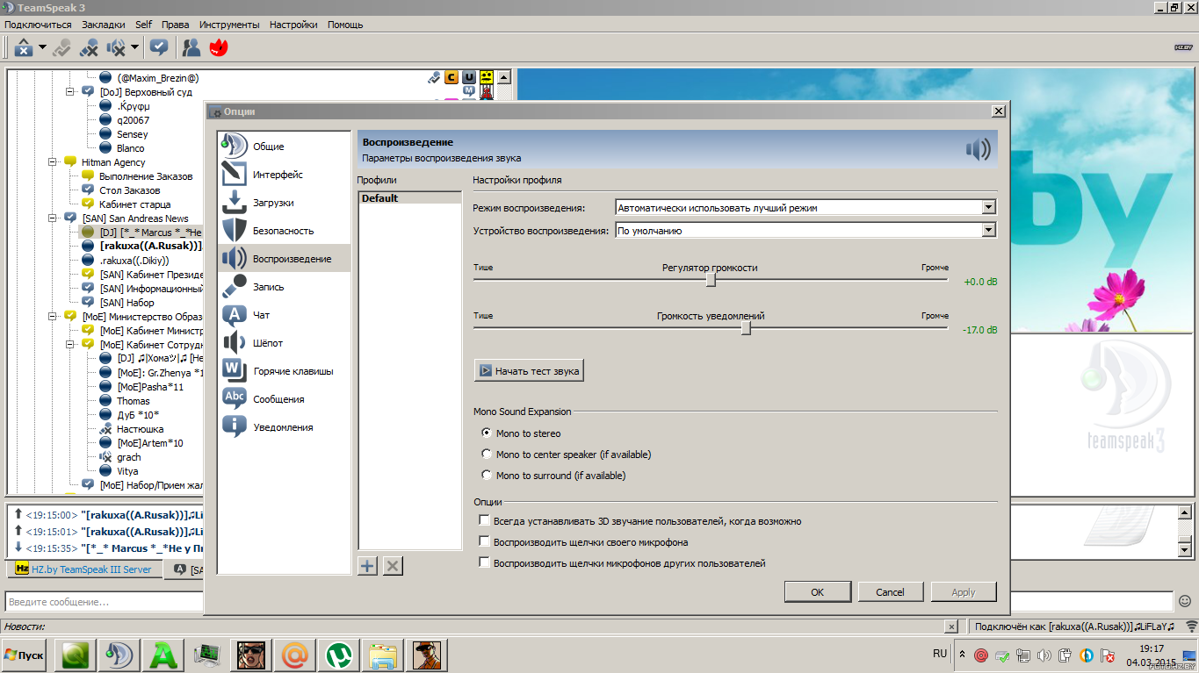Image resolution: width=1199 pixels, height=673 pixels.
Task: Enable playing own microphone clicks checkbox
Action: pyautogui.click(x=484, y=542)
